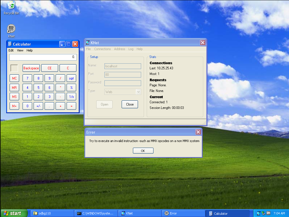The image size is (289, 217).
Task: Click the network system tray icon
Action: point(263,213)
